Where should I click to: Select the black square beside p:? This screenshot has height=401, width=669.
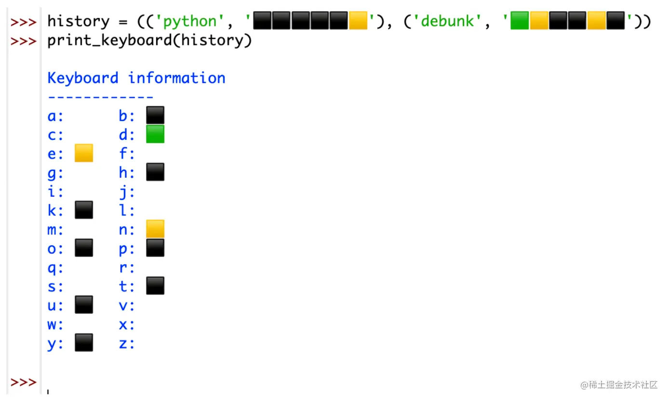click(155, 248)
